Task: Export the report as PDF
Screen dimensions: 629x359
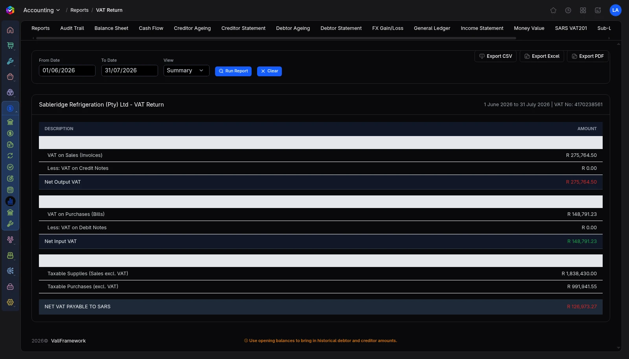Action: 588,56
